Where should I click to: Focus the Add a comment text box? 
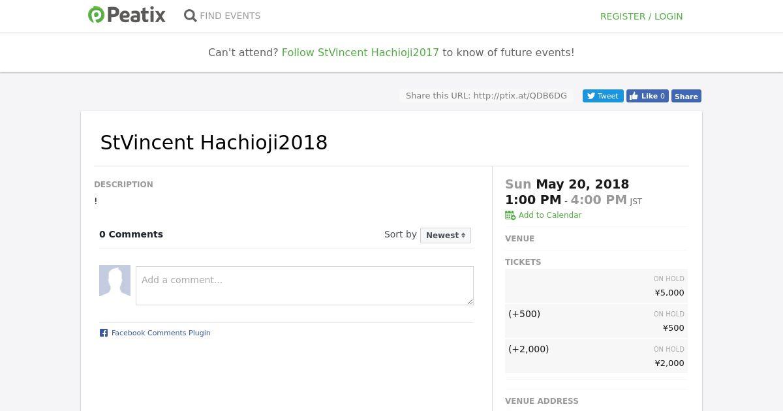[x=304, y=285]
